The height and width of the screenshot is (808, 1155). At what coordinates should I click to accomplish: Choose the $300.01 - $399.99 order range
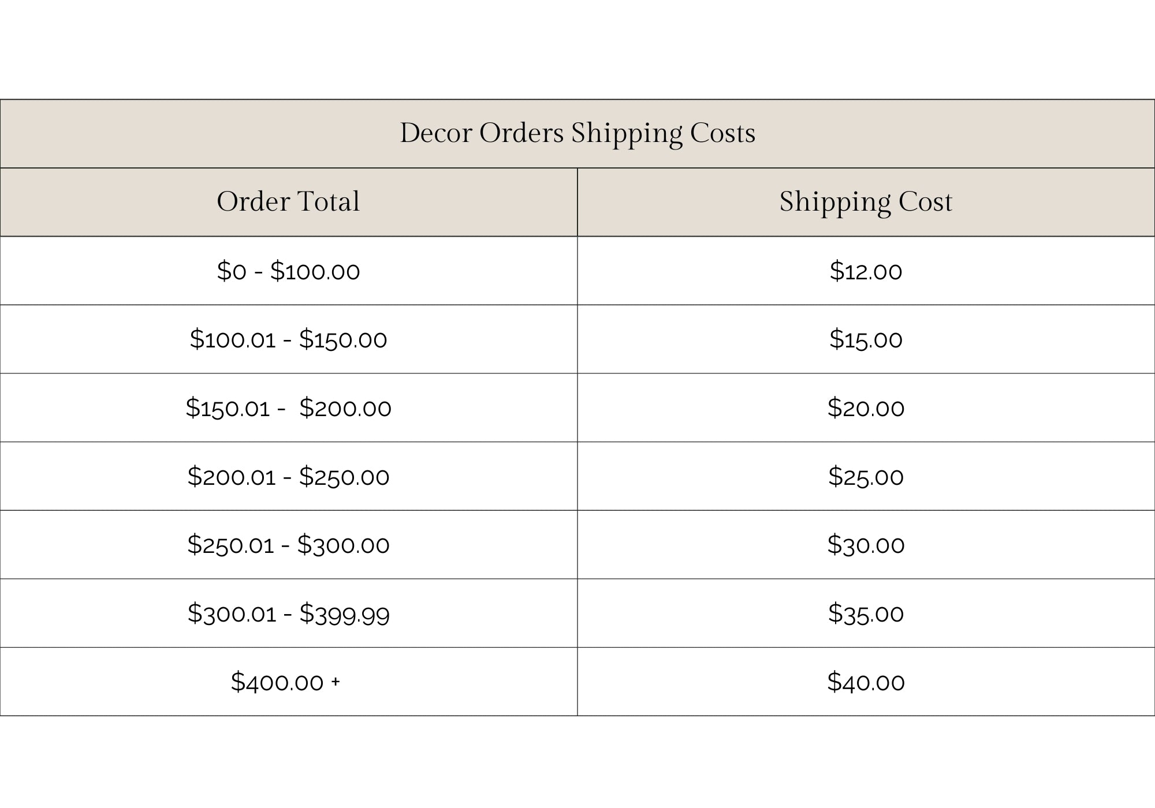pyautogui.click(x=288, y=614)
